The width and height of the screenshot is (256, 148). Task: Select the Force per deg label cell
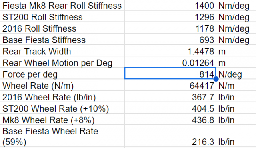62,74
